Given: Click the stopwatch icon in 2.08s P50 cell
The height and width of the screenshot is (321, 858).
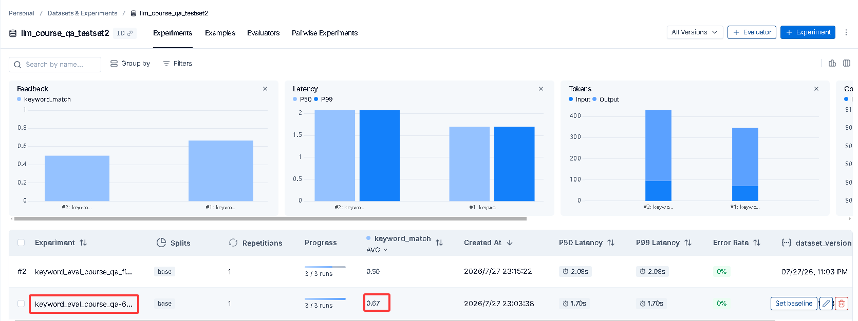Looking at the screenshot, I should tap(566, 272).
